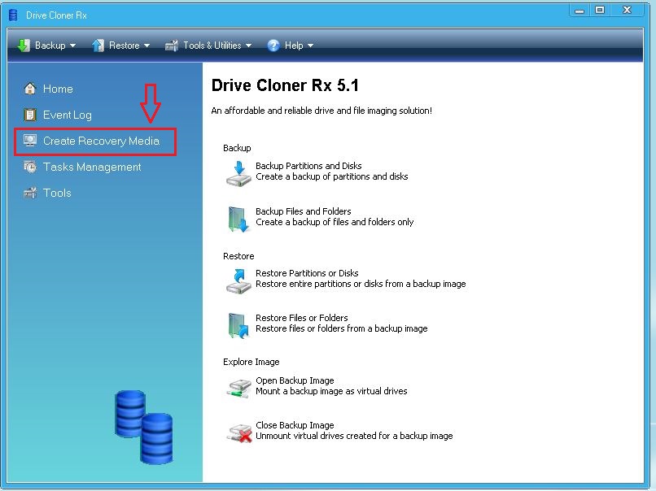The image size is (656, 491).
Task: Open the Event Log page
Action: pyautogui.click(x=68, y=115)
